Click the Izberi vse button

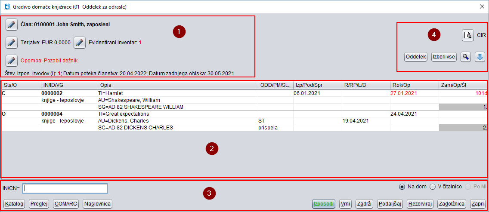tap(444, 57)
